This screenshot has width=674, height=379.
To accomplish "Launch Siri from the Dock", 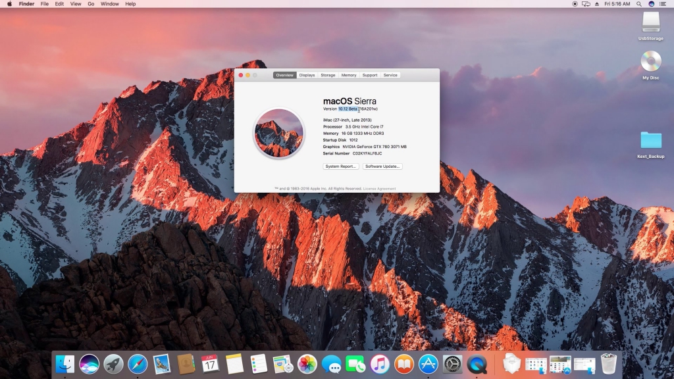I will pos(89,364).
